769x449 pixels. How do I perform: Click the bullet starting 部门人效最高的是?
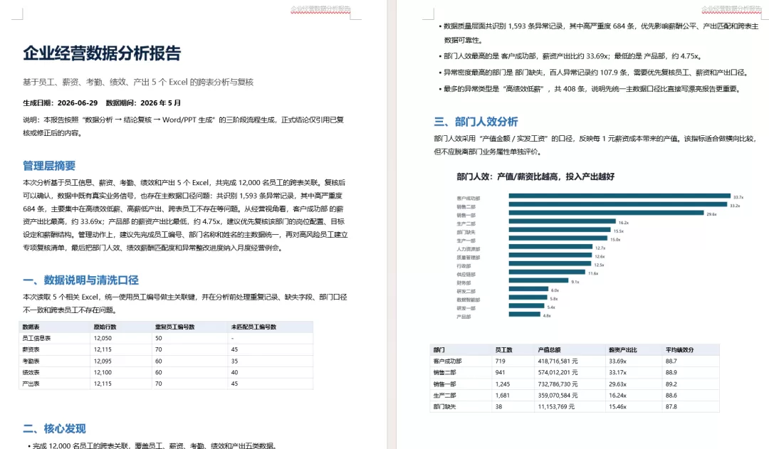point(572,56)
